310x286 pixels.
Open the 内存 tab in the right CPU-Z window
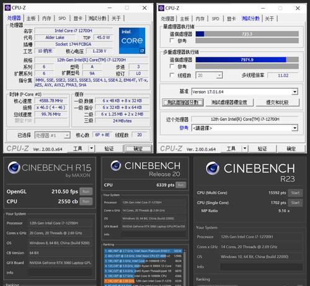pyautogui.click(x=200, y=19)
